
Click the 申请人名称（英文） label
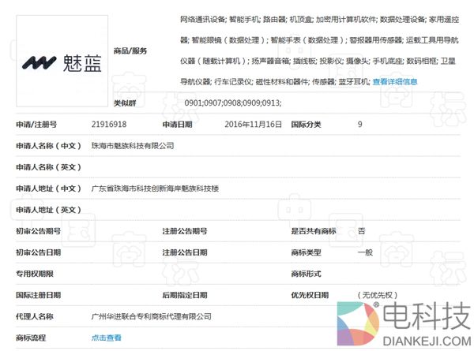pos(48,167)
